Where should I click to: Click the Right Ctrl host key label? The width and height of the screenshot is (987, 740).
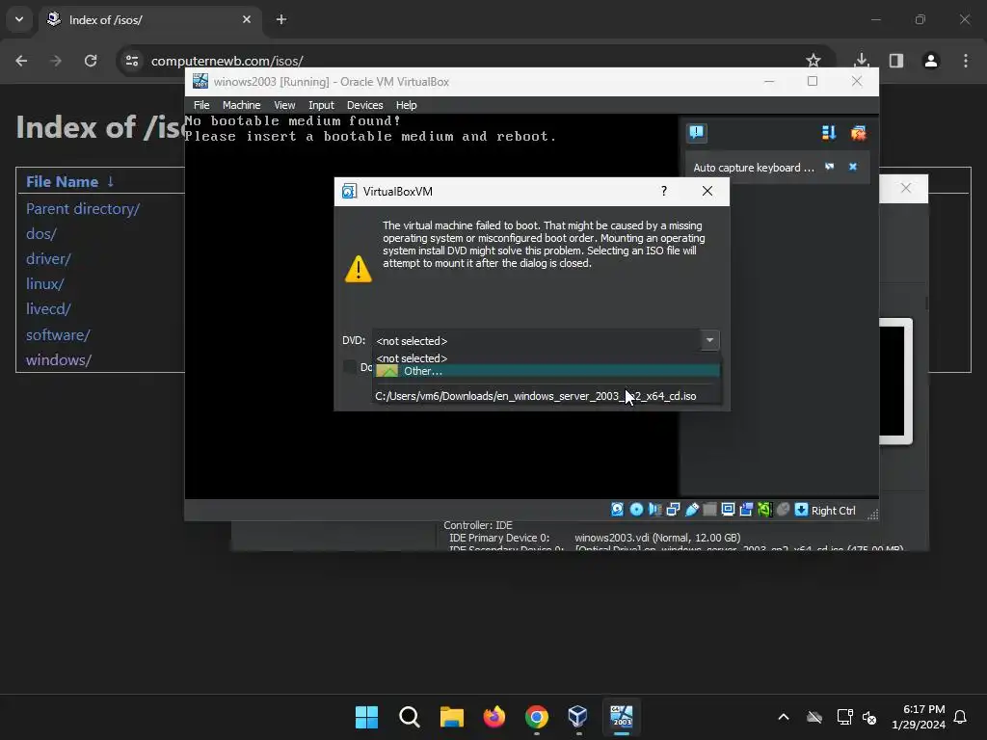coord(834,511)
